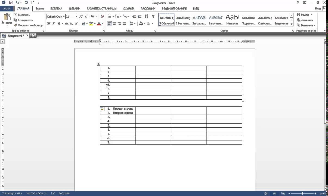This screenshot has width=328, height=196.
Task: Expand the styles gallery
Action: [292, 24]
